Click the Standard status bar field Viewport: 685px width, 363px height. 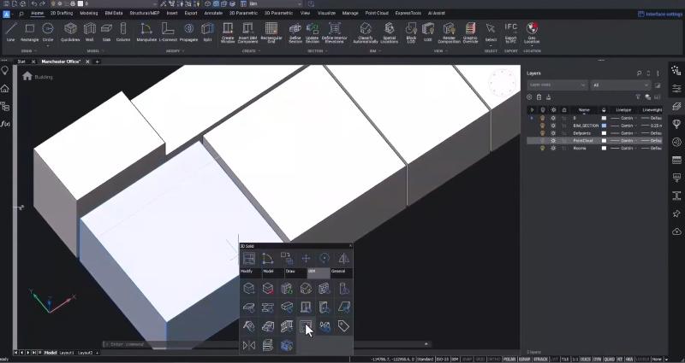click(425, 360)
